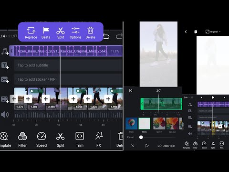The width and height of the screenshot is (229, 172).
Task: Open Trim tool in left editor bottom bar
Action: [x=80, y=140]
